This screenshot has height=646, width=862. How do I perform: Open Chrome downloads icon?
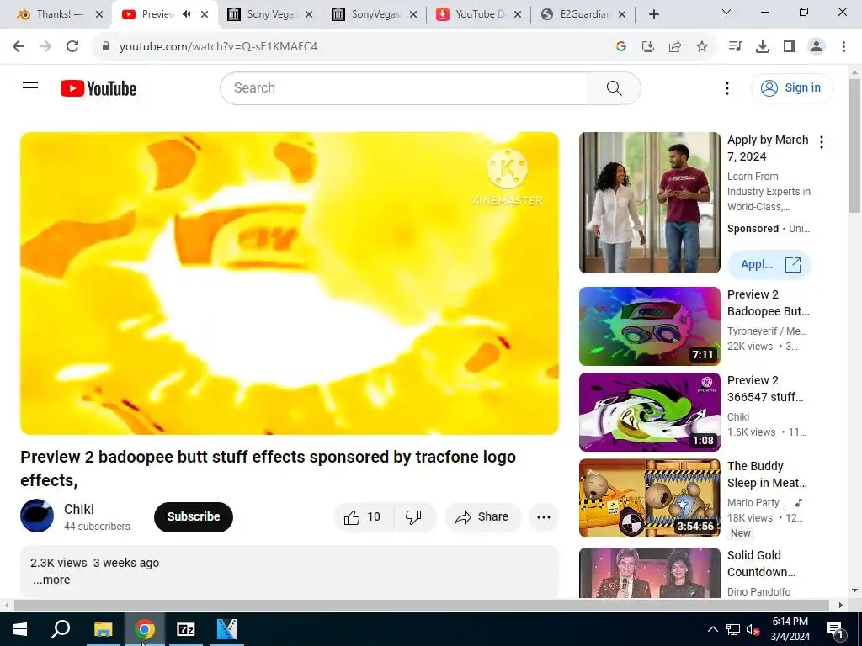coord(763,47)
